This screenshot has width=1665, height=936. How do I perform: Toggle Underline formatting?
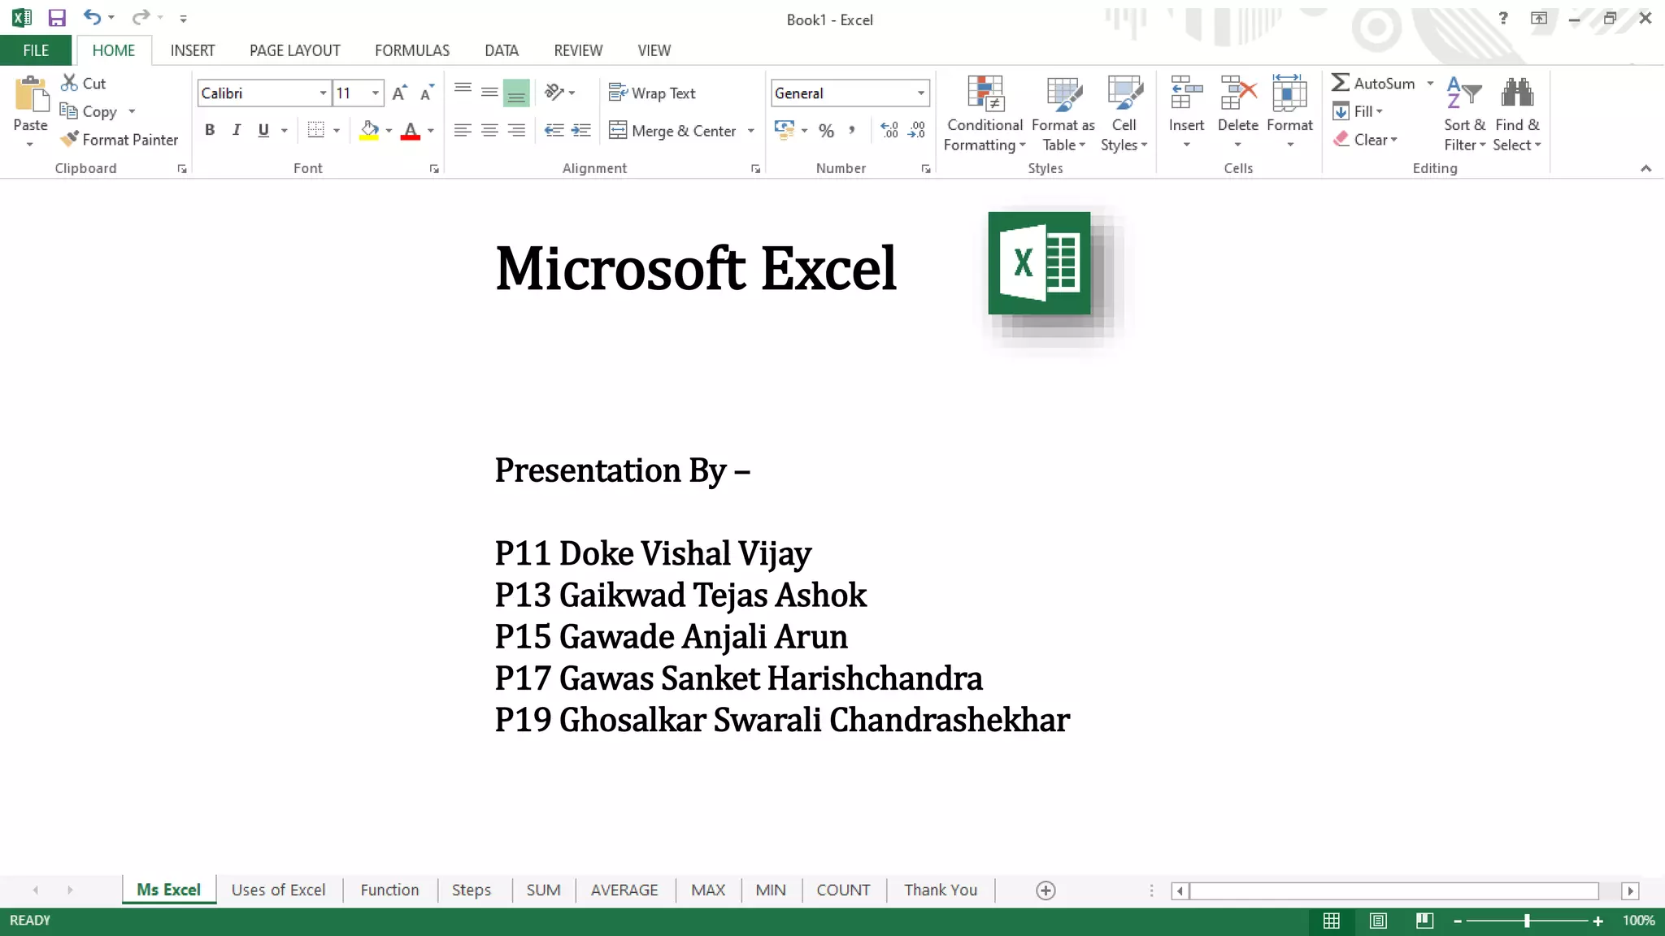coord(263,130)
